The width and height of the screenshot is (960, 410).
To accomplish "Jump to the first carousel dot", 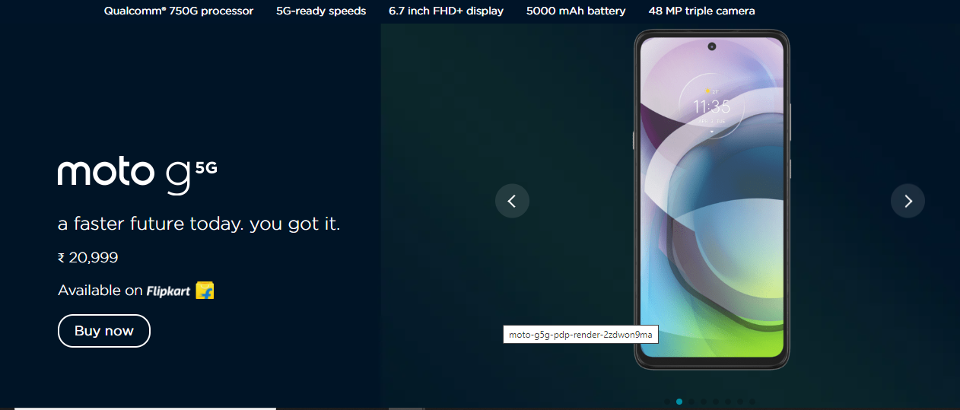I will pyautogui.click(x=667, y=402).
